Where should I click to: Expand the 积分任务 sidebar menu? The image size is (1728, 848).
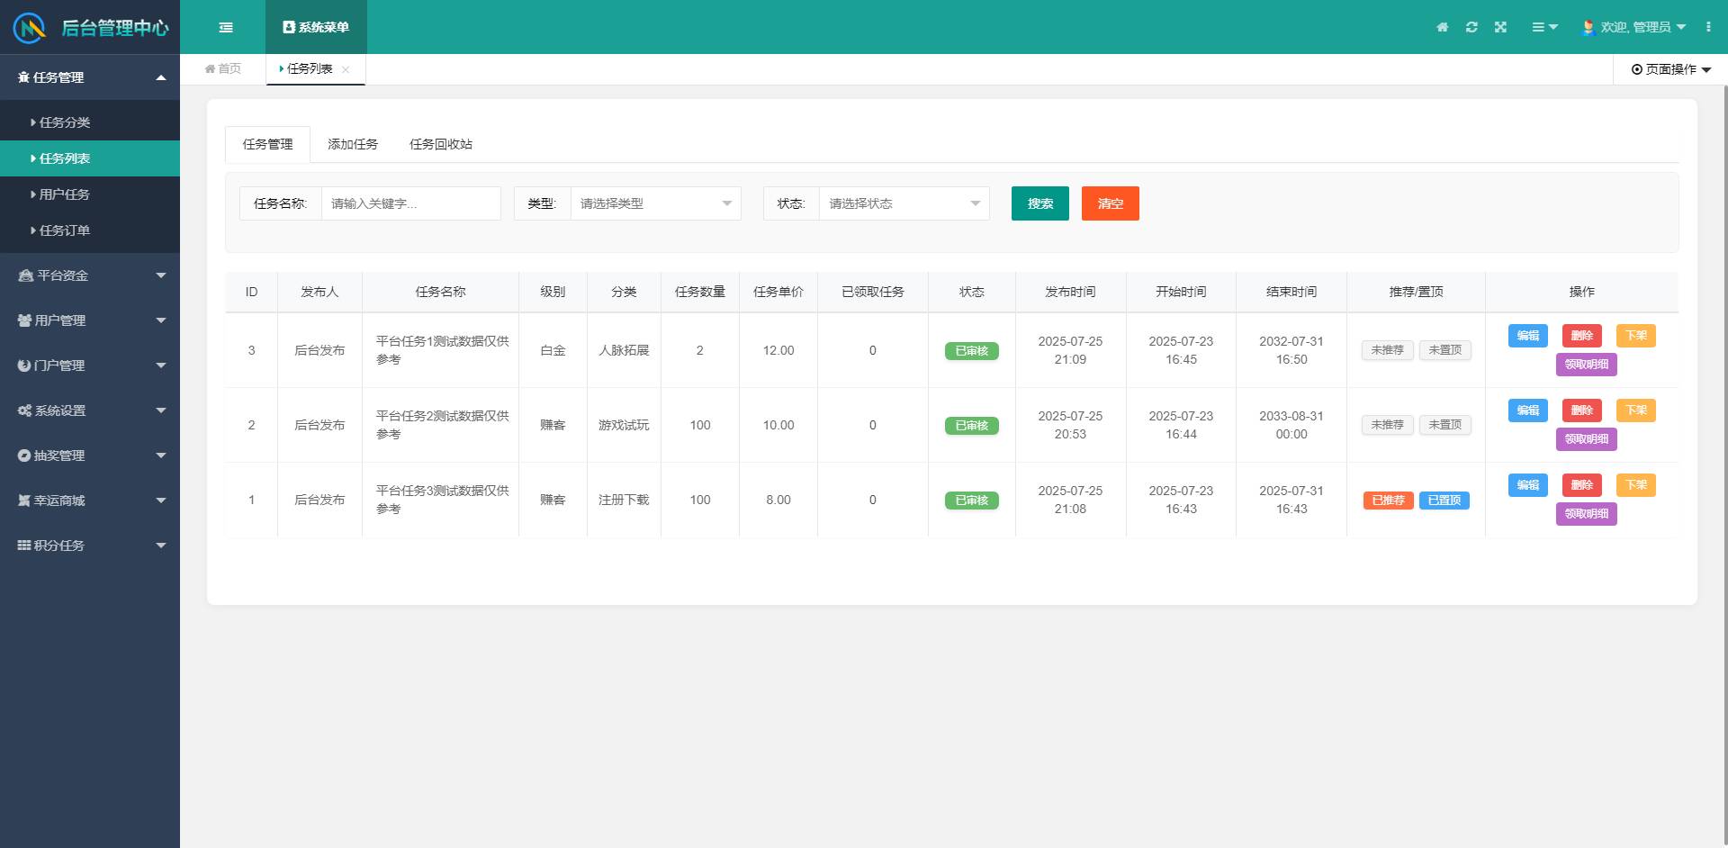click(x=90, y=546)
